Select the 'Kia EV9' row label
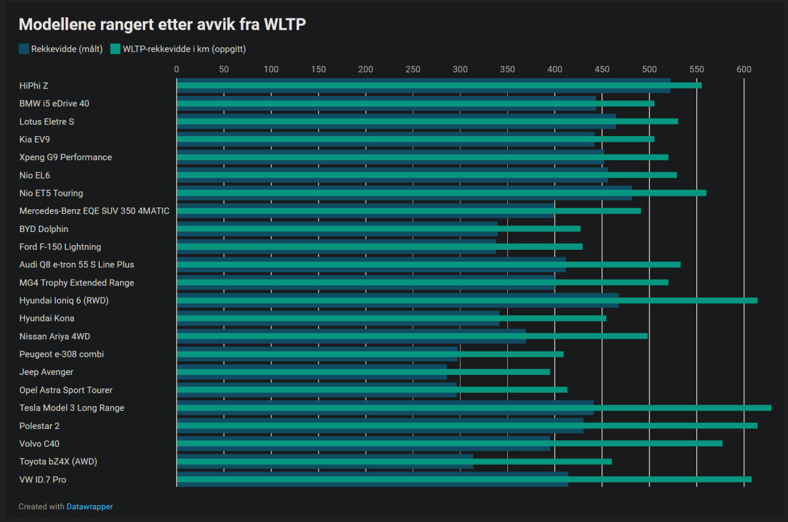The height and width of the screenshot is (522, 788). [x=34, y=139]
